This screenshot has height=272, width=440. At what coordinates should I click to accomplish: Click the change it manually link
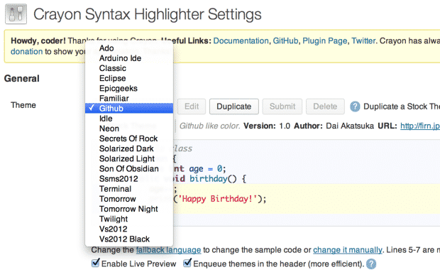click(x=348, y=250)
